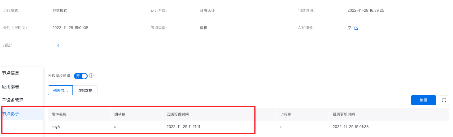Click the 期望值 column header
This screenshot has width=453, height=137.
click(120, 114)
